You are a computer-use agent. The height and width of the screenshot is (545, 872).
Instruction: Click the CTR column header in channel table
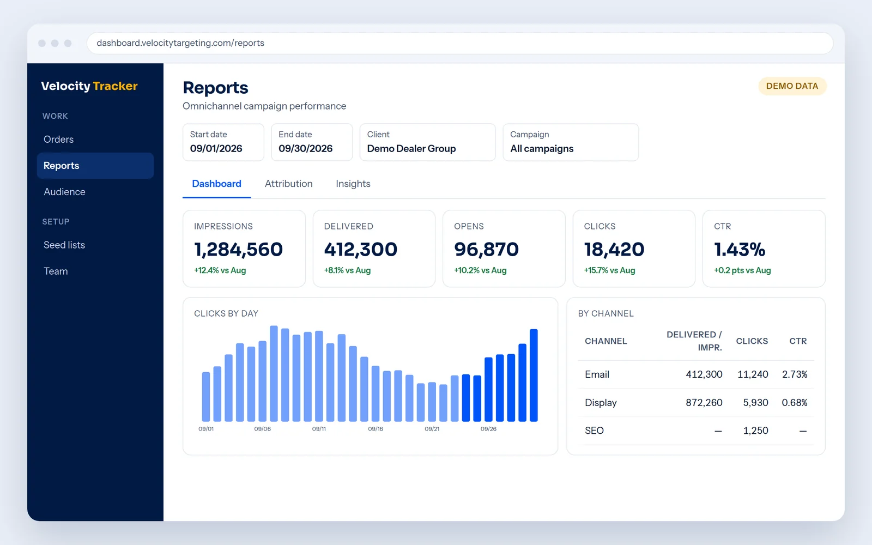(x=798, y=341)
